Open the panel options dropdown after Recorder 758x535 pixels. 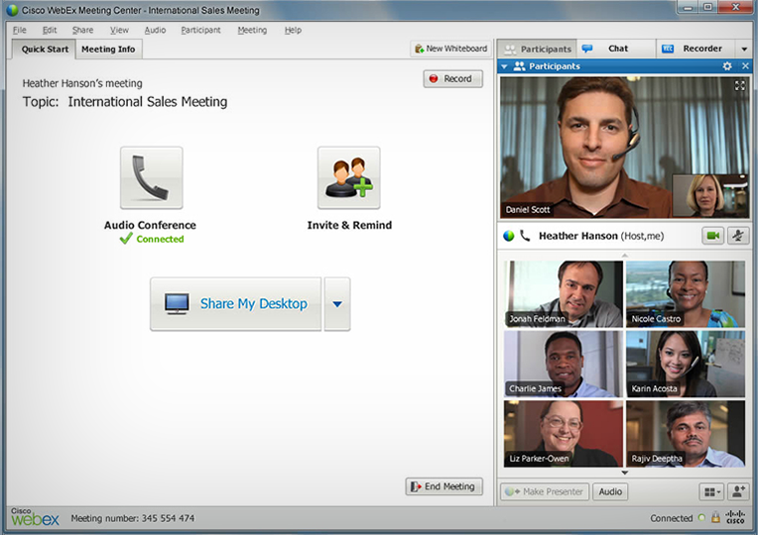click(744, 49)
